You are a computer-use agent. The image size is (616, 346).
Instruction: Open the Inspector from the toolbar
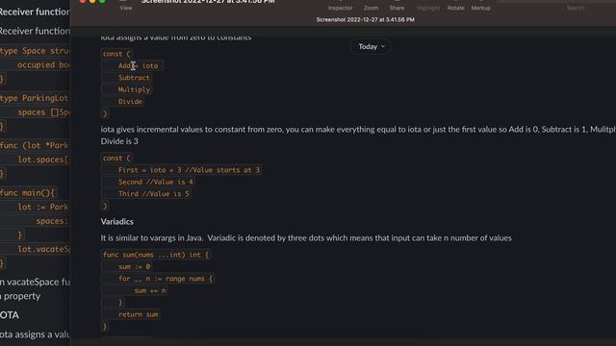pos(340,8)
